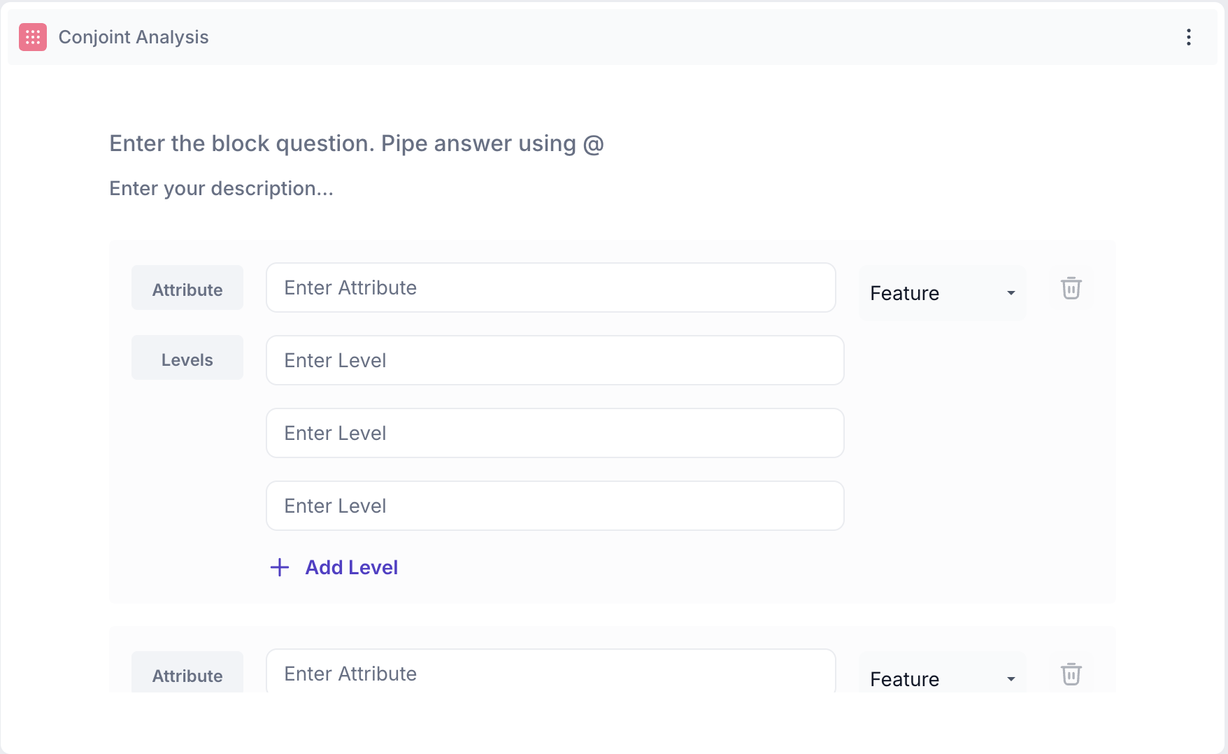Screen dimensions: 1228x754
Task: Click the Add Level link
Action: [x=351, y=567]
